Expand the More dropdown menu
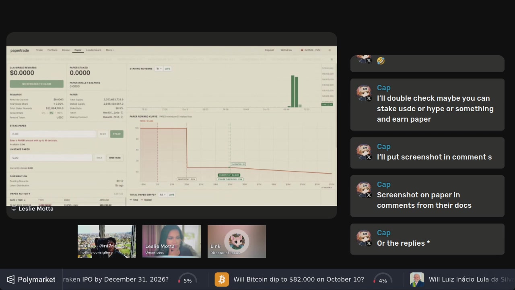Image resolution: width=515 pixels, height=290 pixels. tap(110, 50)
